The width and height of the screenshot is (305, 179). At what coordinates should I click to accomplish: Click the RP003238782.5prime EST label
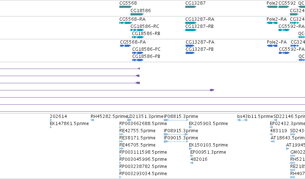pos(143,166)
